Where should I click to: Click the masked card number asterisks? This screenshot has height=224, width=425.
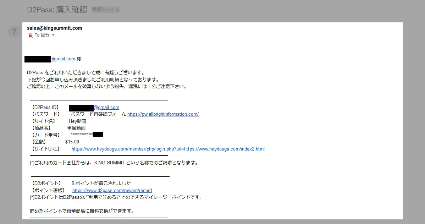pos(82,135)
